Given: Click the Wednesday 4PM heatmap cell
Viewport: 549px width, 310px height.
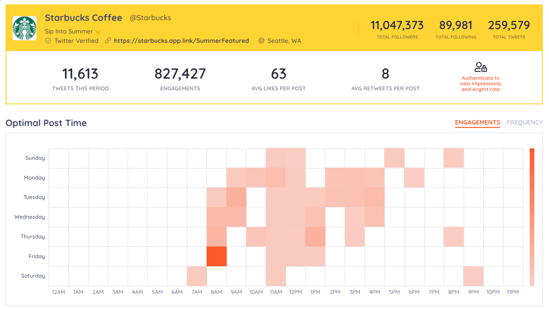Looking at the screenshot, I should 374,217.
